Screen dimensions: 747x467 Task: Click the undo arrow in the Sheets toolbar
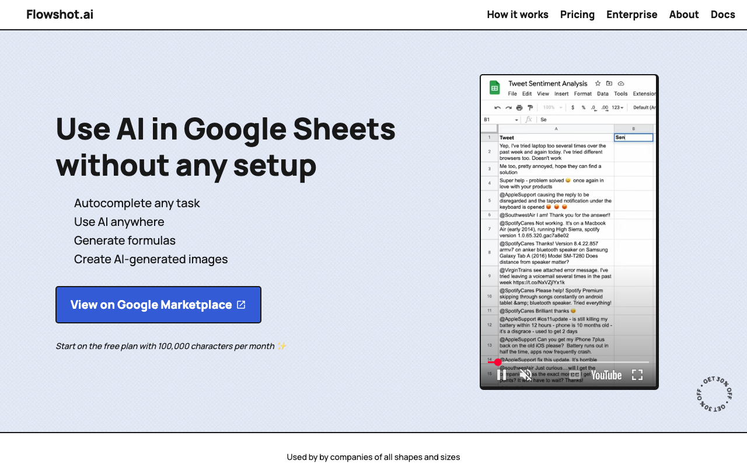(498, 107)
